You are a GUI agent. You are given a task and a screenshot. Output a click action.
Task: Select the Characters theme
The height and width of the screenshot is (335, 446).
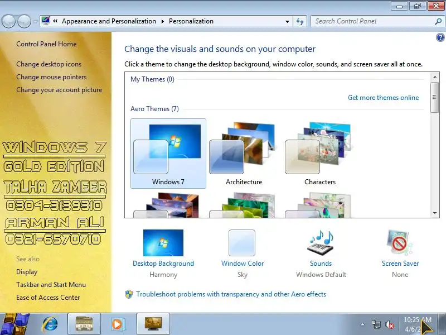pos(319,154)
